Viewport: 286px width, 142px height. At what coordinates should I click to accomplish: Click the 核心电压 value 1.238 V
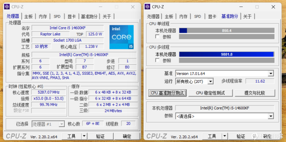(x=91, y=47)
